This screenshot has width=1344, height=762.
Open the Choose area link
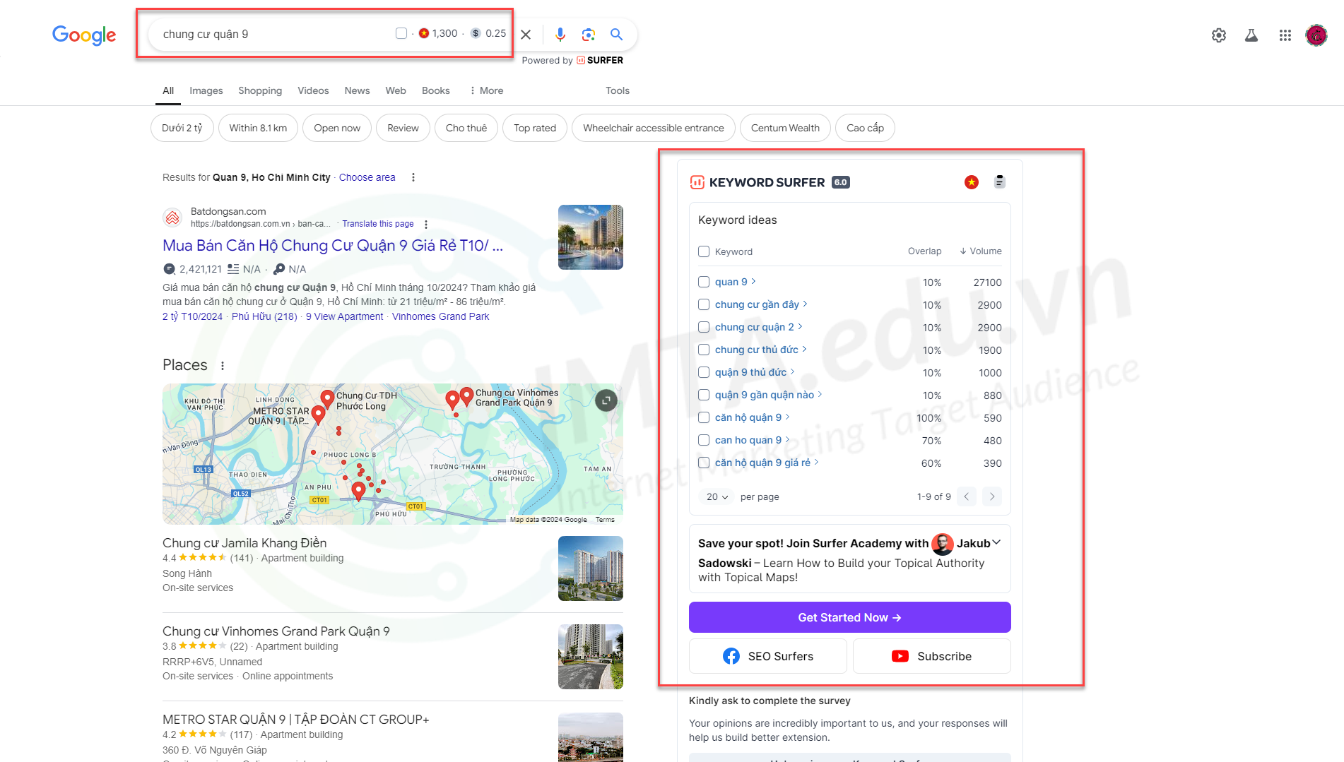[x=367, y=177]
